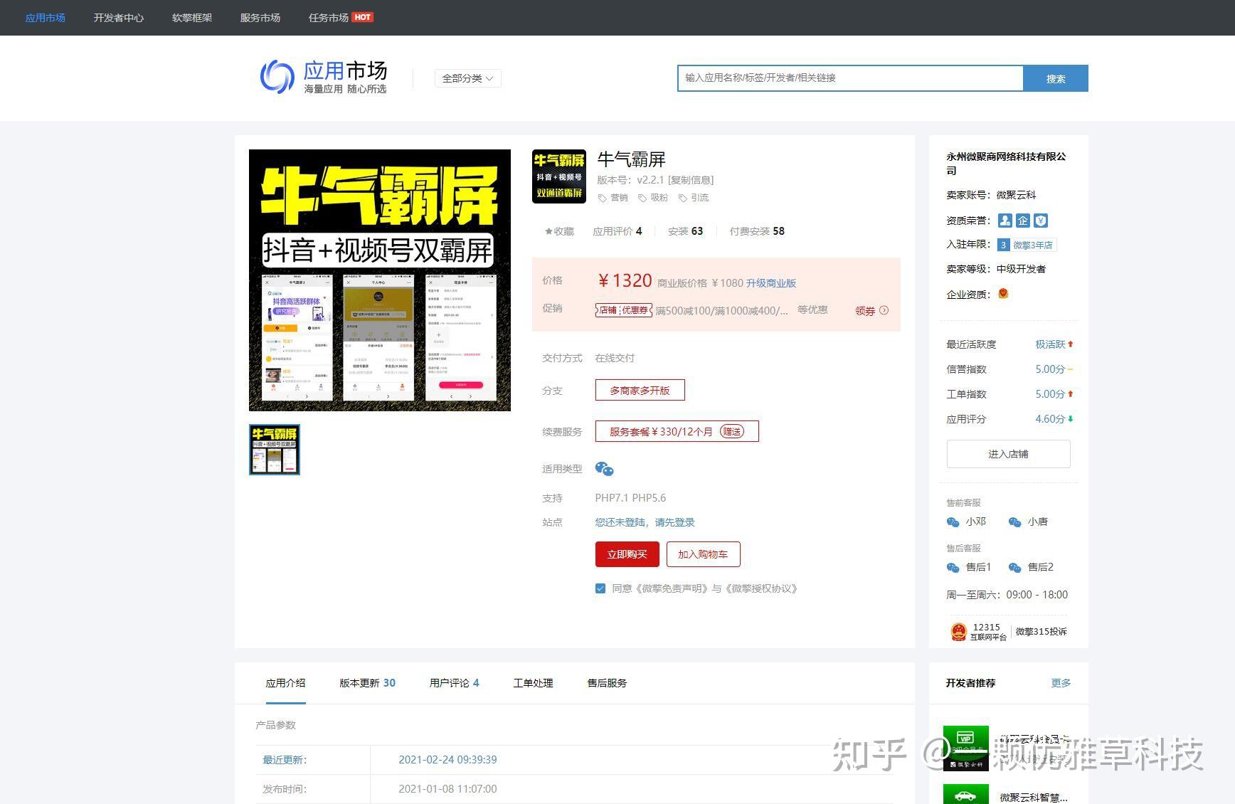Click the 营销 tag icon
The image size is (1235, 804).
click(602, 198)
